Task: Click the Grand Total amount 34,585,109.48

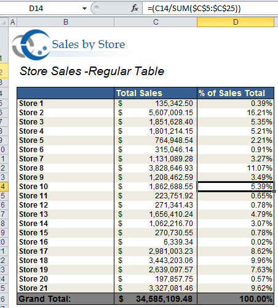Action: (156, 299)
